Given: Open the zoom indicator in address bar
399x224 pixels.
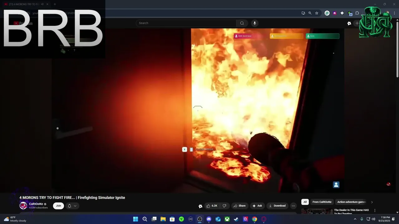Looking at the screenshot, I should click(x=310, y=13).
